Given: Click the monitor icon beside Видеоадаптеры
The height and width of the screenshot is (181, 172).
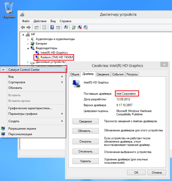Looking at the screenshot, I should (x=32, y=48).
